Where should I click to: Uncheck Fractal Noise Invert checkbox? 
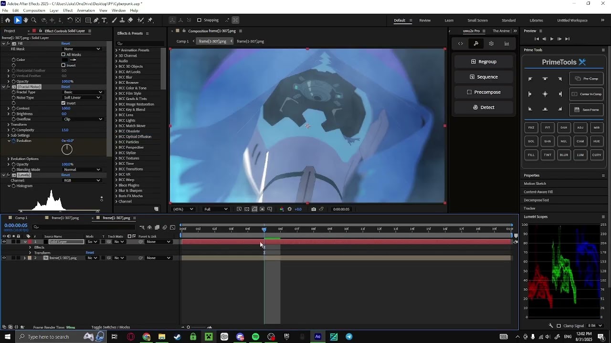coord(63,103)
